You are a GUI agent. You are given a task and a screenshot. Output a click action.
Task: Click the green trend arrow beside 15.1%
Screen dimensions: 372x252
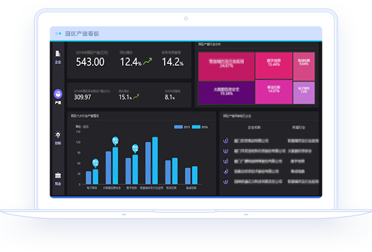click(137, 96)
